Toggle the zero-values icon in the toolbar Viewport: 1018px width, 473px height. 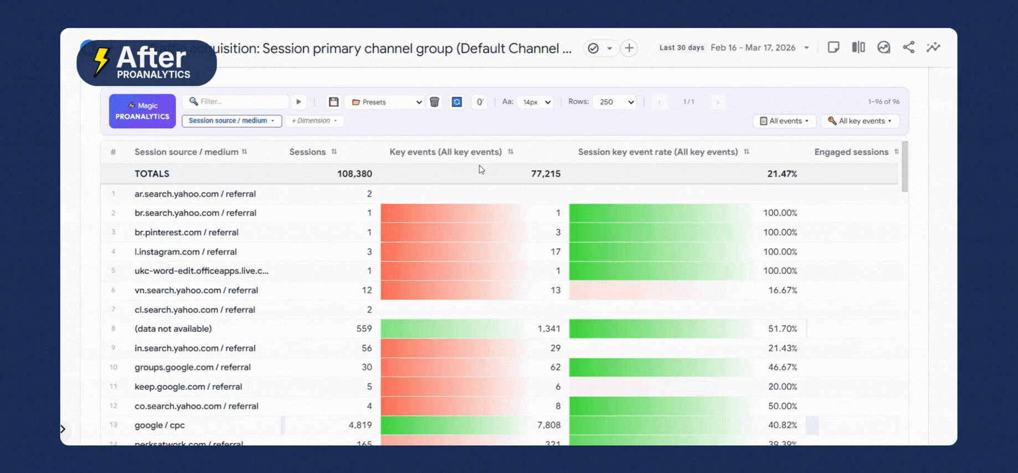click(480, 102)
